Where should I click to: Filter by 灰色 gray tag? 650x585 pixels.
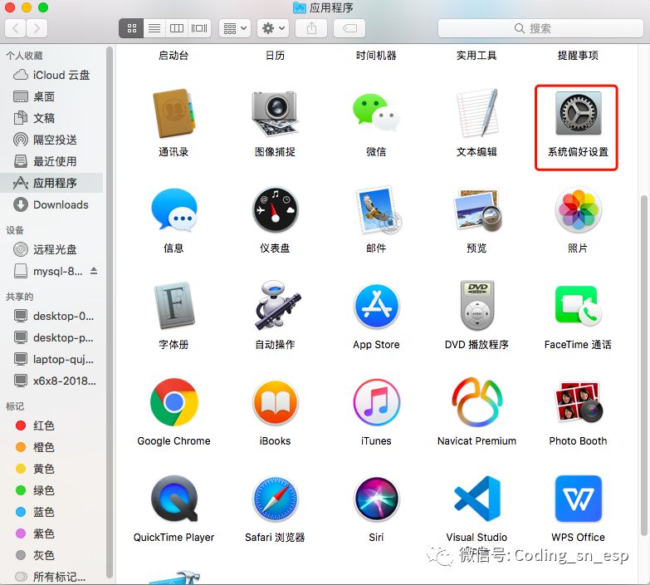coord(51,555)
